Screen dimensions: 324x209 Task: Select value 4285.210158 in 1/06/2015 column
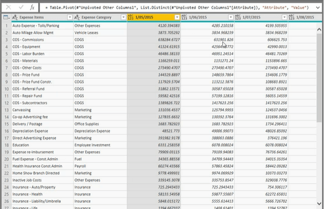click(x=207, y=26)
